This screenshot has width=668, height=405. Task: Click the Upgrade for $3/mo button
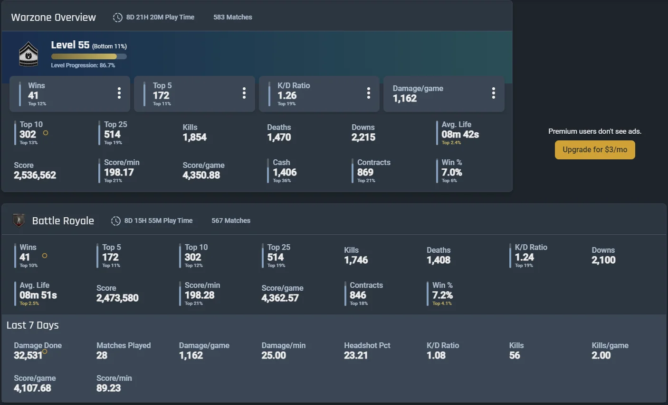point(595,150)
